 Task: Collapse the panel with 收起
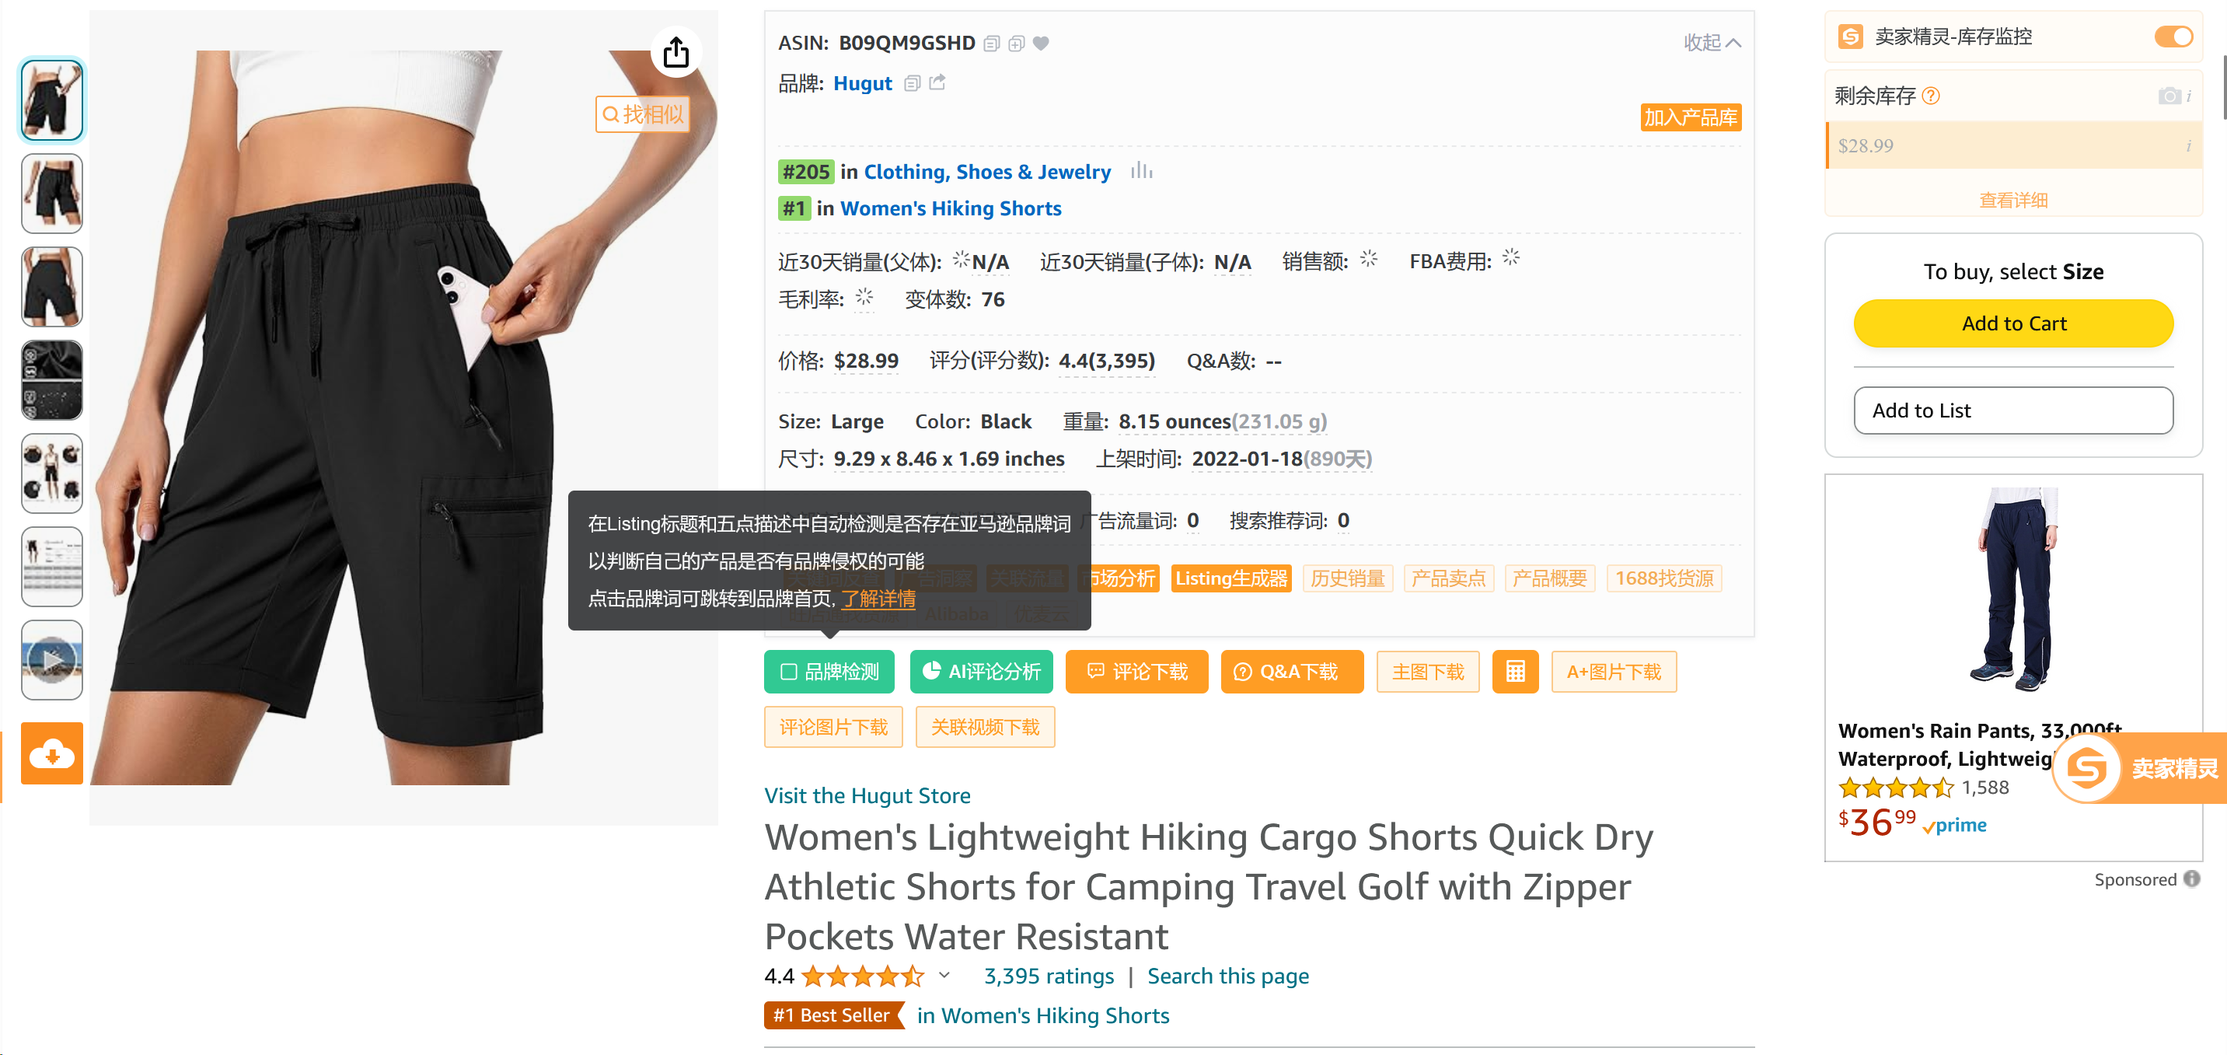(x=1712, y=43)
